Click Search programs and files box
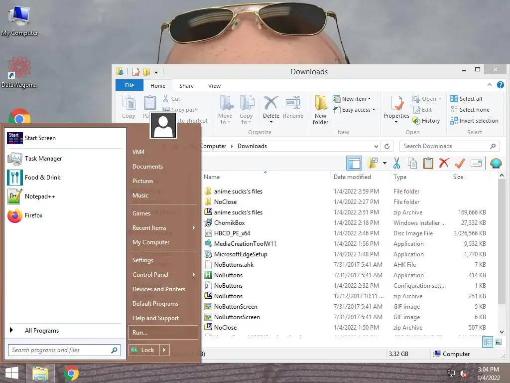The width and height of the screenshot is (510, 383). 64,350
